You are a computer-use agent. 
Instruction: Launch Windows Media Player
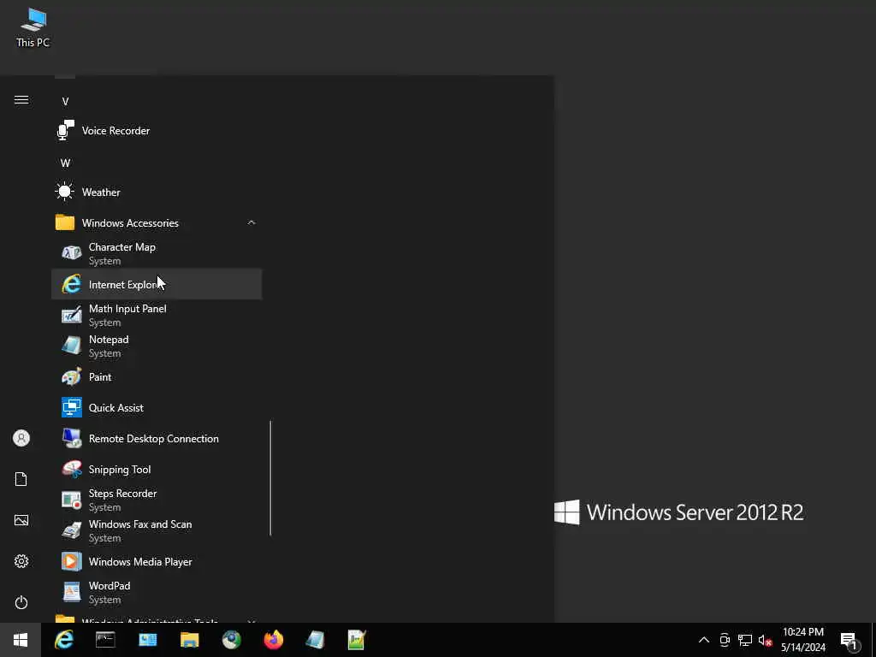pos(157,561)
